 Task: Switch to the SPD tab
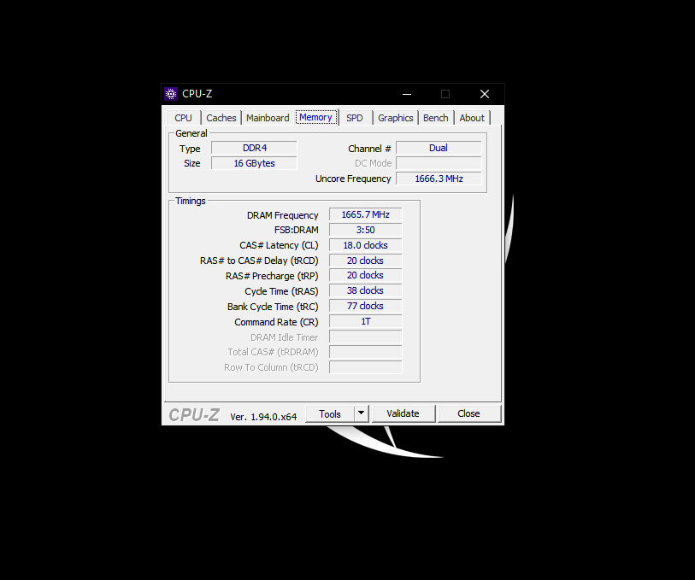355,118
